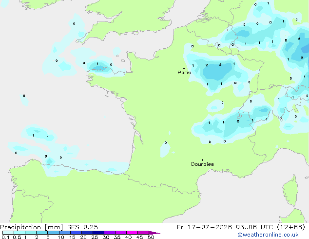This screenshot has width=309, height=239.
Task: Click the 'Precipitation [mm]' title text
Action: (x=32, y=227)
